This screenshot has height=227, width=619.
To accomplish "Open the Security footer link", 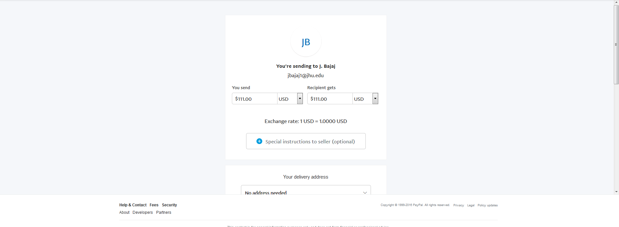I will point(169,205).
